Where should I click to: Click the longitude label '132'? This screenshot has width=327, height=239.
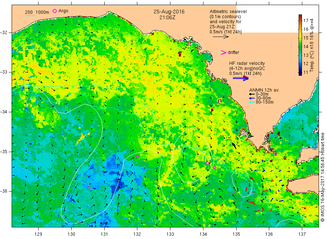[137, 234]
